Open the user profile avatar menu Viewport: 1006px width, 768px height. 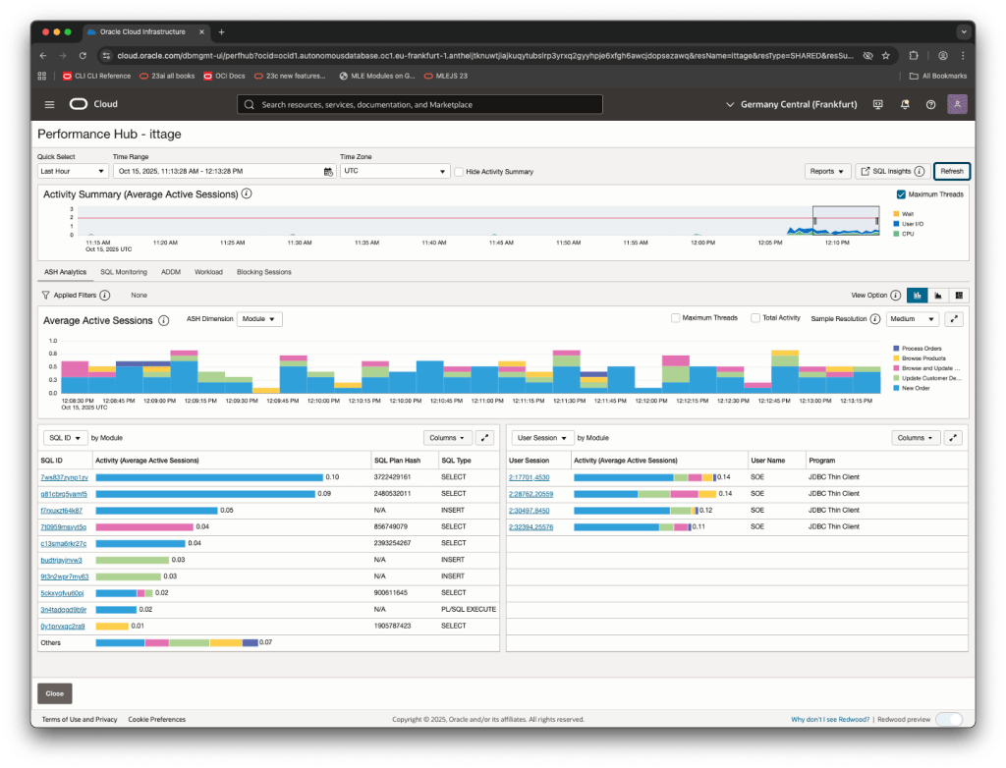click(957, 104)
